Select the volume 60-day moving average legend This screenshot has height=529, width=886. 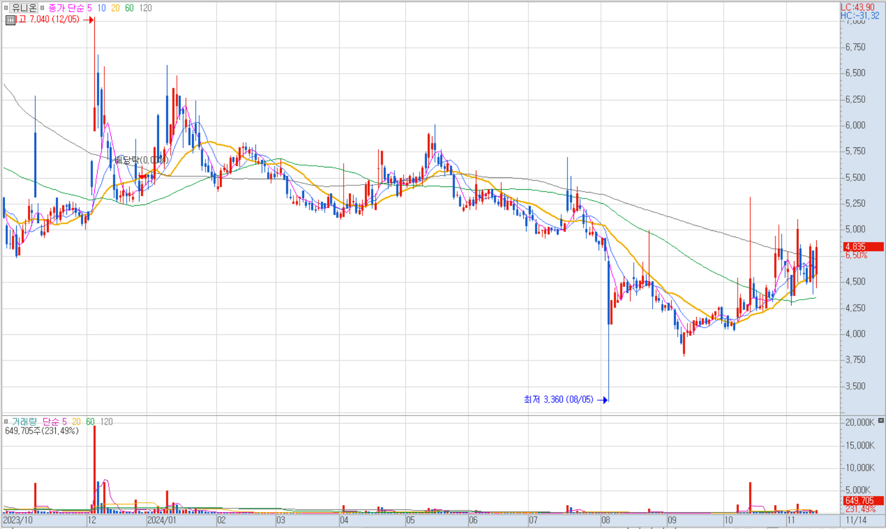pyautogui.click(x=90, y=421)
